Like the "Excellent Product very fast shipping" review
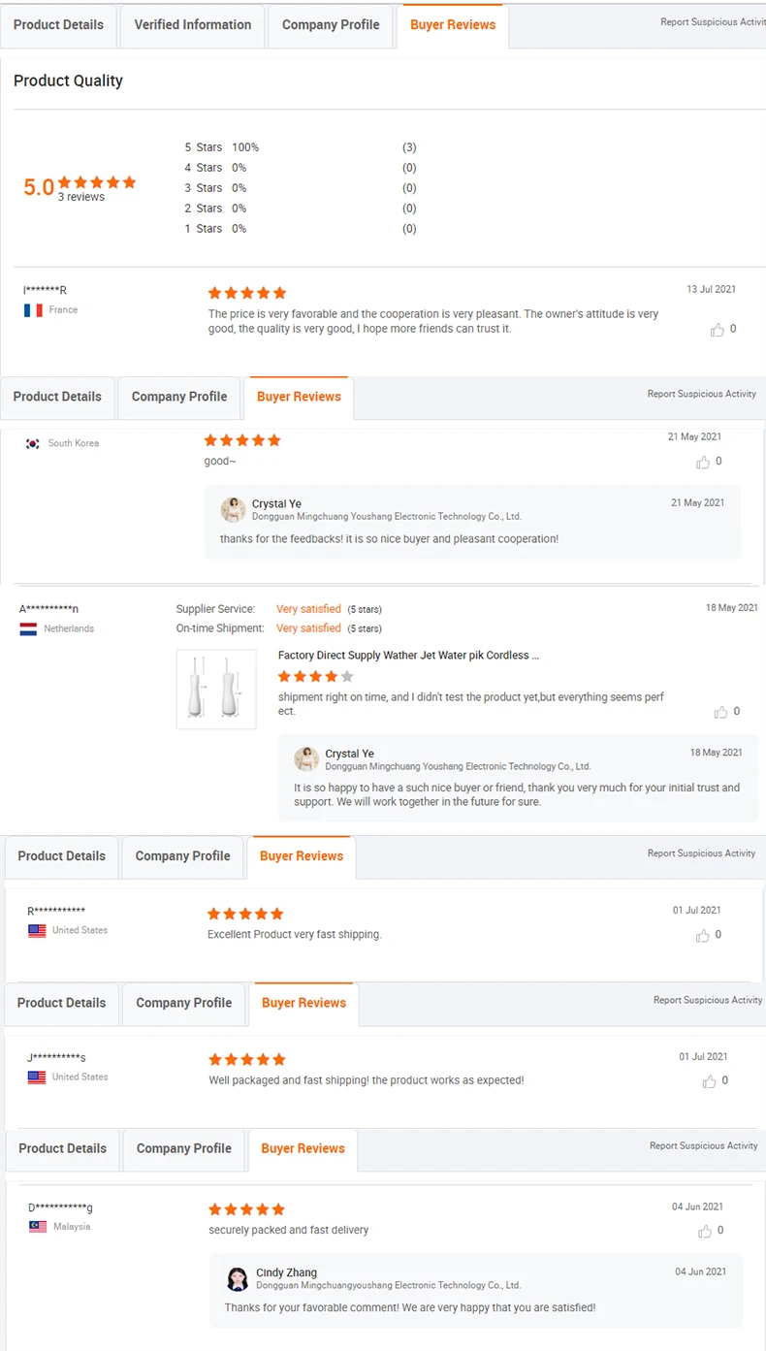This screenshot has height=1351, width=766. point(703,936)
